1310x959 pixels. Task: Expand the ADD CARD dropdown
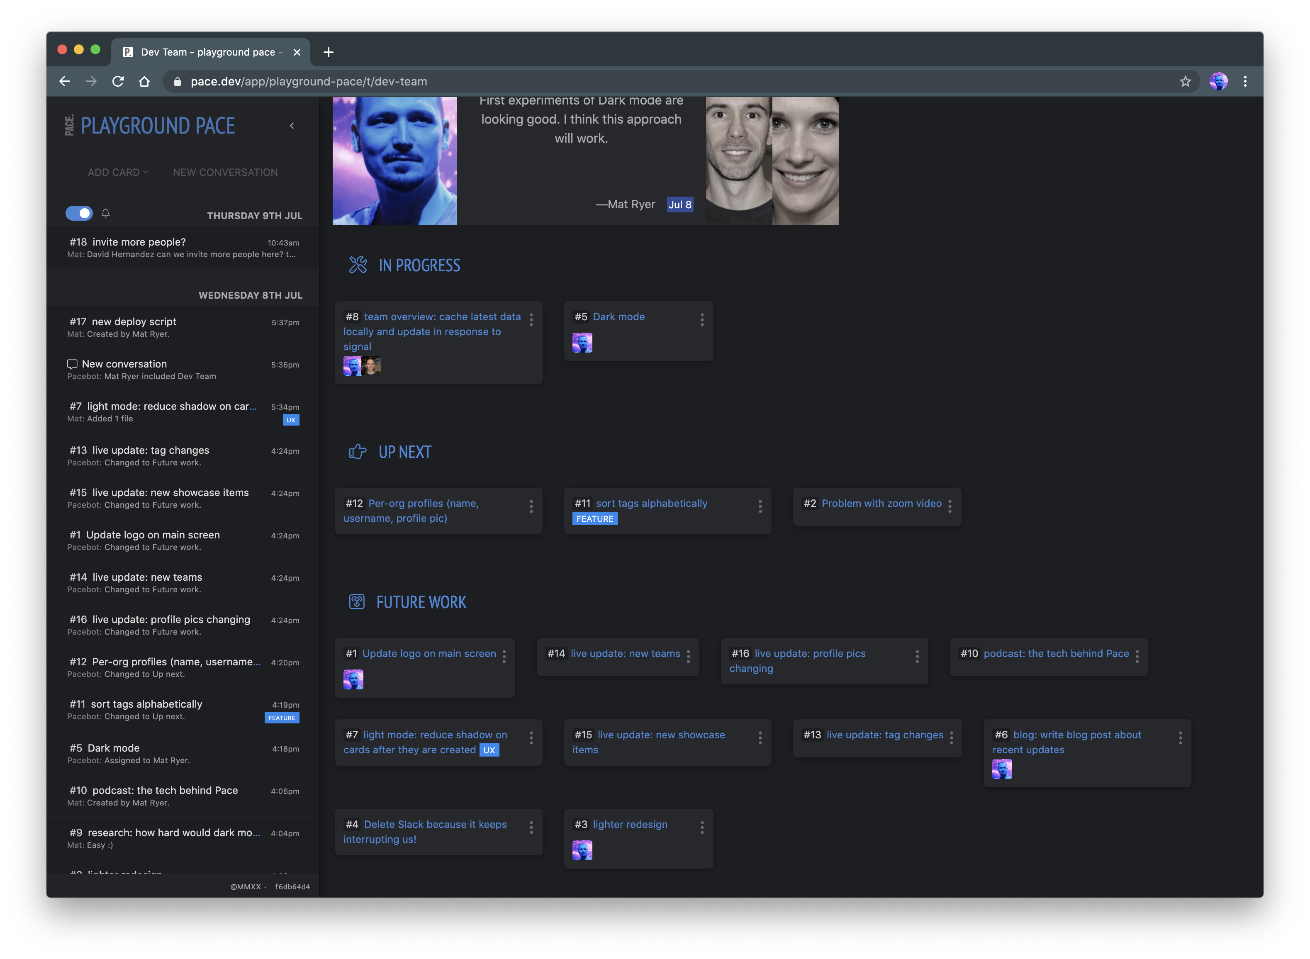click(118, 173)
